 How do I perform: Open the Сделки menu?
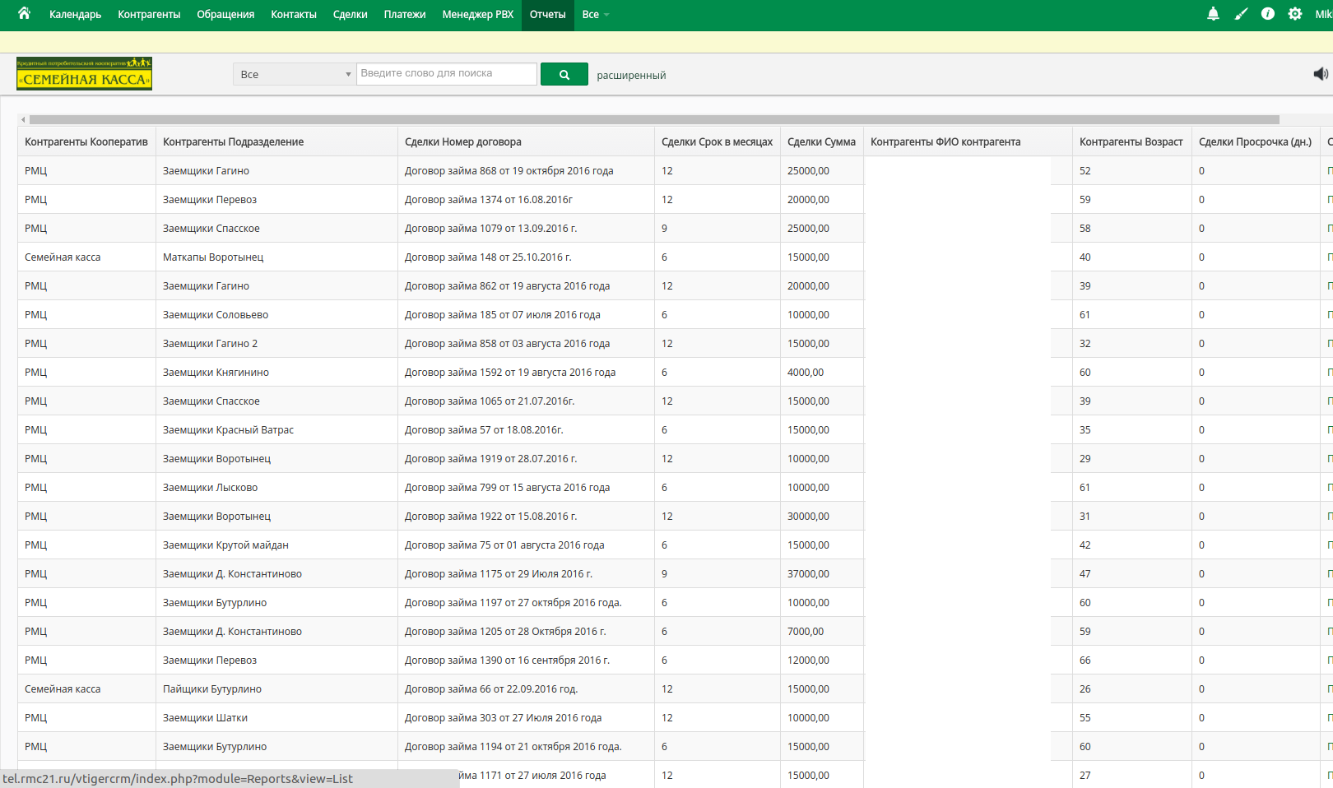tap(350, 14)
